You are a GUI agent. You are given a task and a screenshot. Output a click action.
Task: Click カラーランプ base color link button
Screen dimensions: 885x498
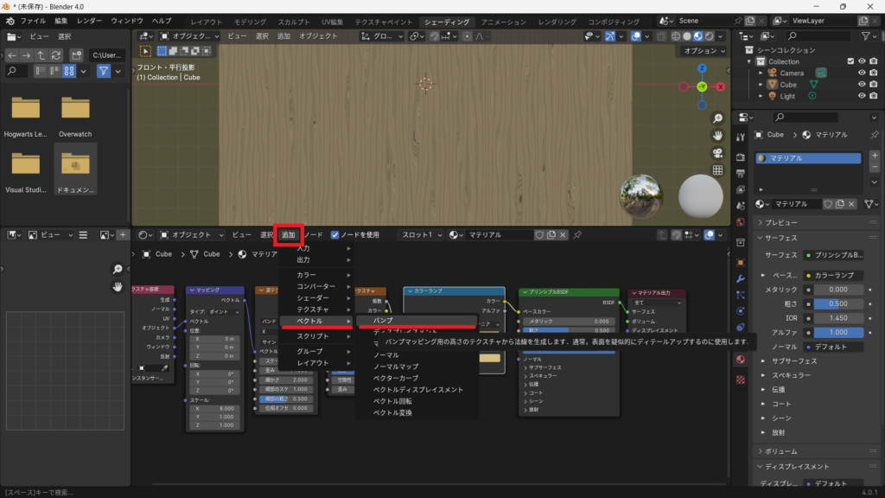click(x=834, y=276)
